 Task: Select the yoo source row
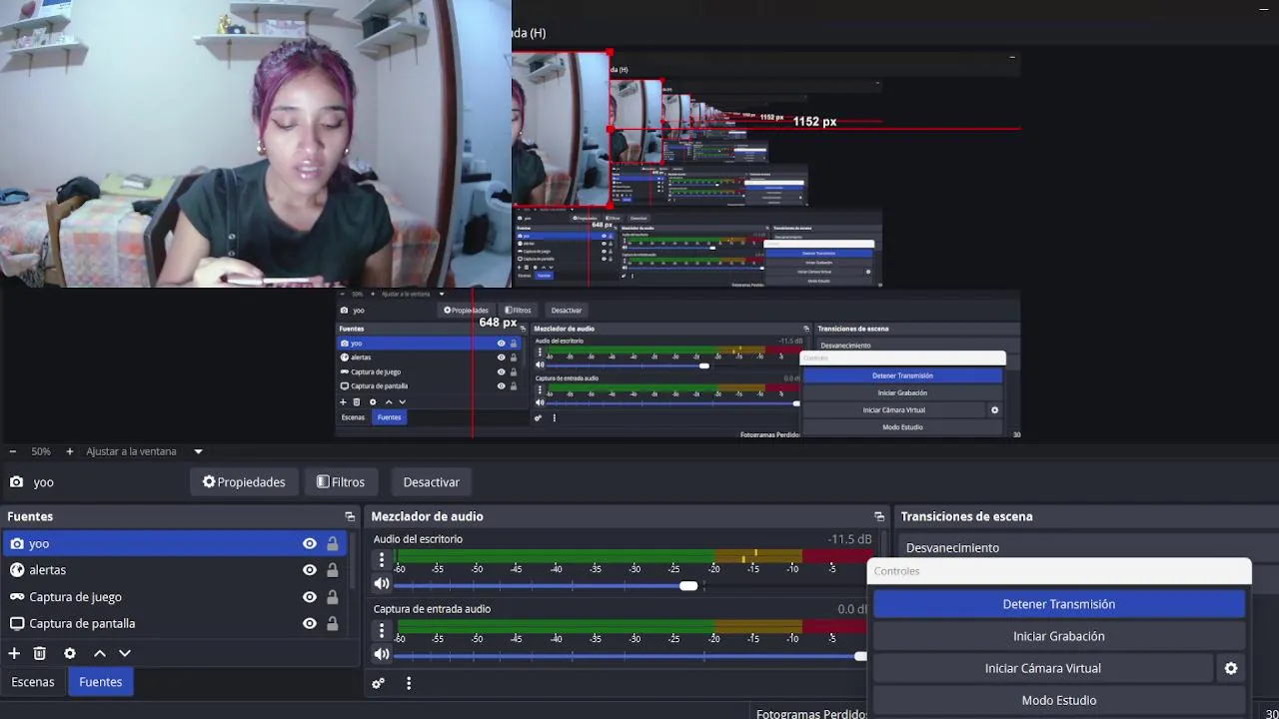coord(175,543)
